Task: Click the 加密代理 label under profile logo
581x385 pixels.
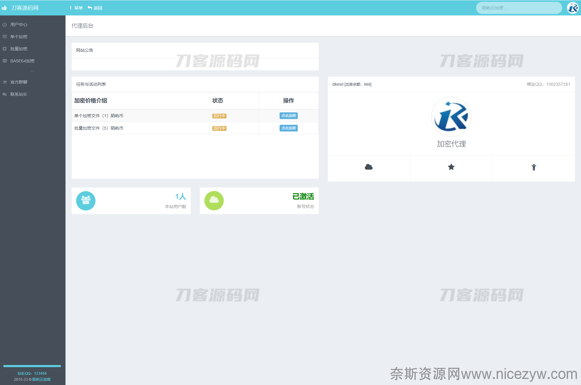Action: [x=451, y=144]
